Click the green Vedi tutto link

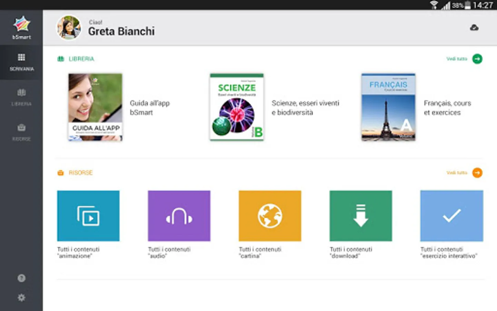coord(457,59)
